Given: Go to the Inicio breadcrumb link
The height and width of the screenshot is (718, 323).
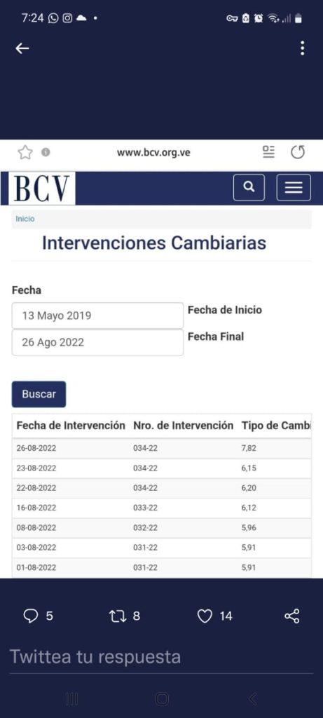Looking at the screenshot, I should 25,219.
